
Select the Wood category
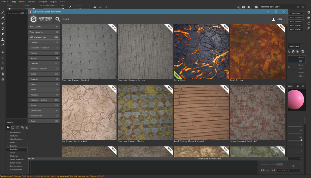click(x=44, y=121)
